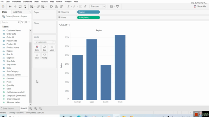Open the New worksheet dropdown arrow
This screenshot has height=117, width=209.
35,6
